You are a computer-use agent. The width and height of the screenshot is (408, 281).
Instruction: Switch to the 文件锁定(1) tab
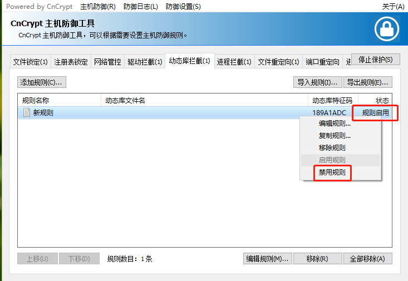point(31,62)
